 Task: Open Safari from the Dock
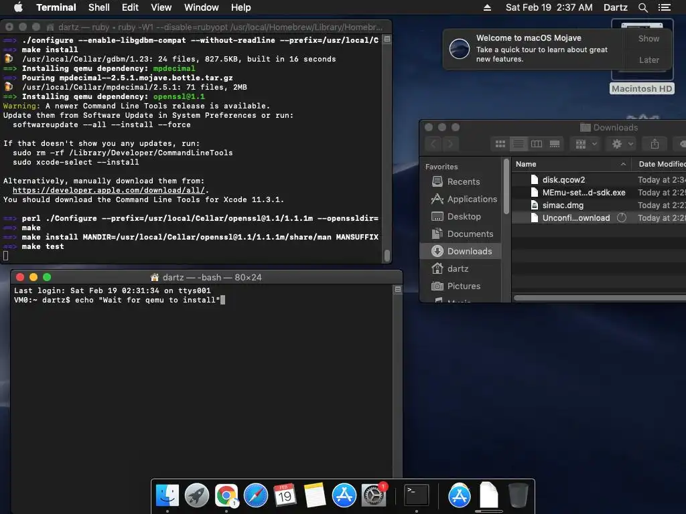(x=255, y=496)
